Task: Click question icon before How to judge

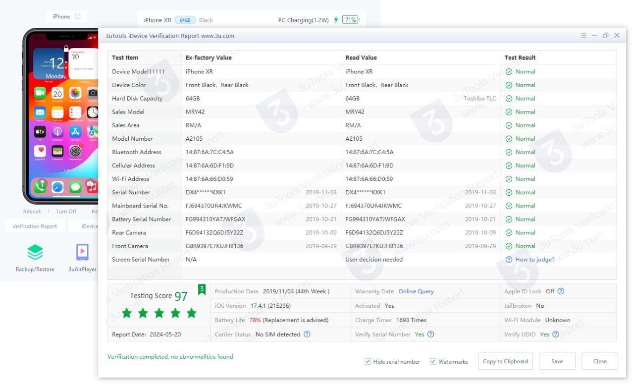Action: [509, 260]
